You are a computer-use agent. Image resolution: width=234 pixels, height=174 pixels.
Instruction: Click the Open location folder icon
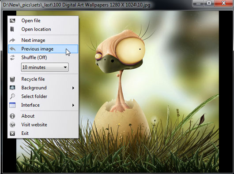click(12, 29)
